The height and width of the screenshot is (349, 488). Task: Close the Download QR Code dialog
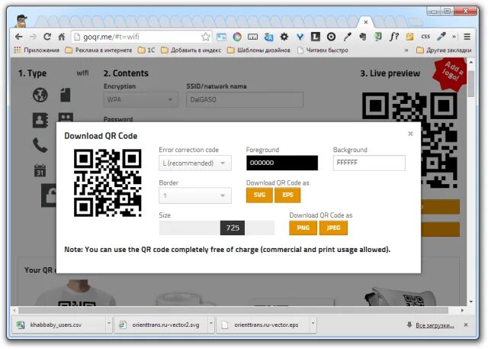pyautogui.click(x=410, y=134)
